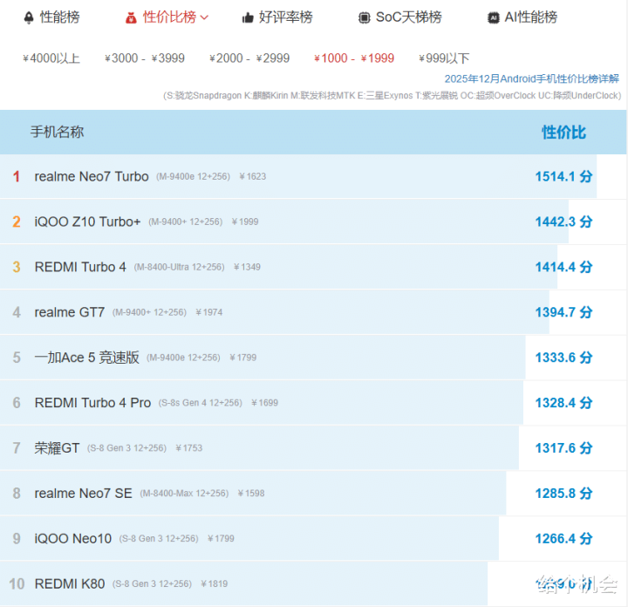Viewport: 628px width, 607px height.
Task: Open 一加Ace 5 竞速版 entry
Action: [87, 358]
